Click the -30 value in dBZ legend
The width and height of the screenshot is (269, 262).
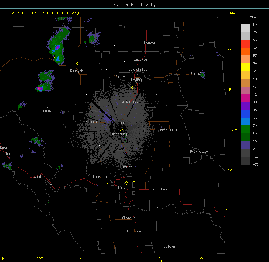click(256, 164)
